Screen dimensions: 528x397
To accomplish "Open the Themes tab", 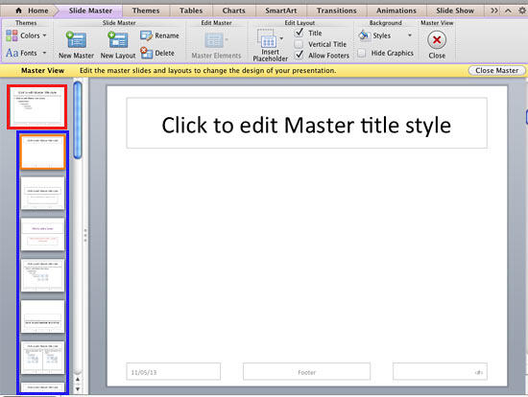I will [146, 11].
